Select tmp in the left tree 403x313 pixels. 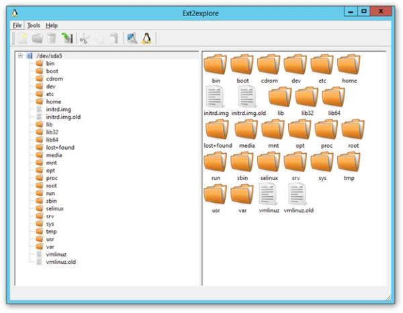point(52,232)
